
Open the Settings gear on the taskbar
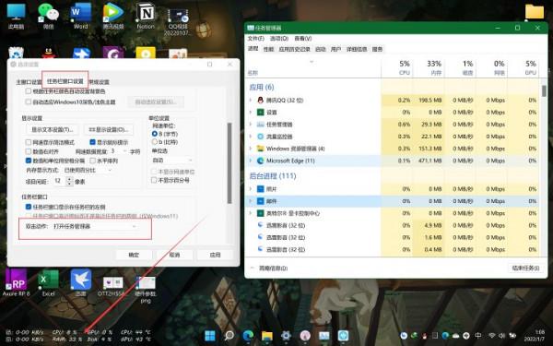click(286, 336)
